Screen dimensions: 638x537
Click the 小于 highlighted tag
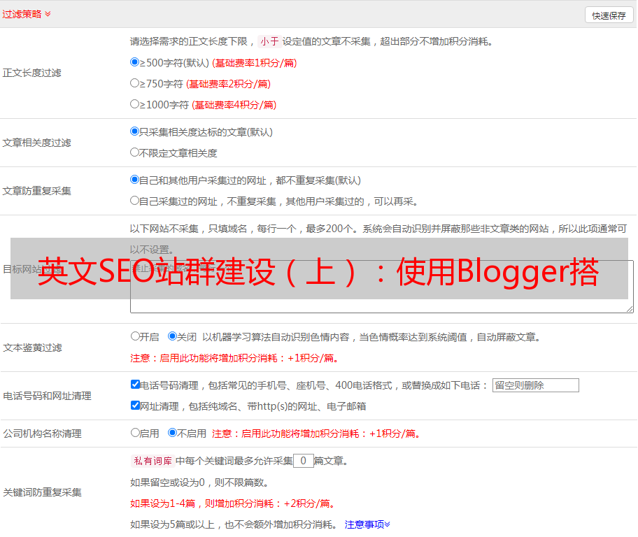[269, 41]
